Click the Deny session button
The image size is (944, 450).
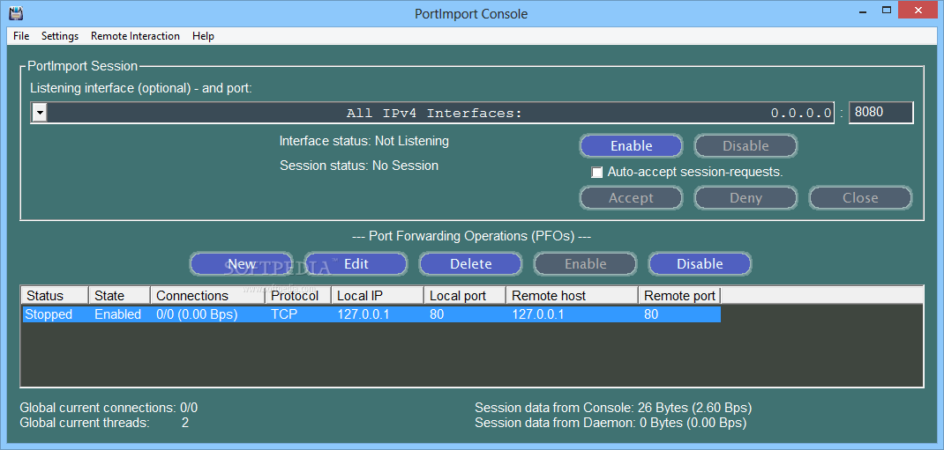click(x=745, y=197)
